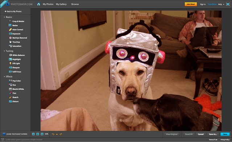Open the Privacy Policy link
The image size is (232, 142).
(225, 139)
